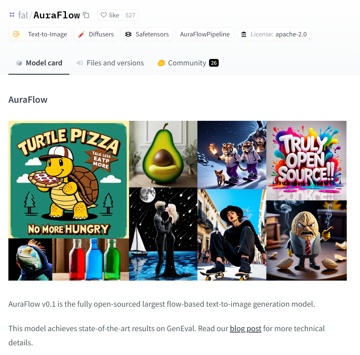This screenshot has height=355, width=360.
Task: Open the fal organization link
Action: pos(23,15)
